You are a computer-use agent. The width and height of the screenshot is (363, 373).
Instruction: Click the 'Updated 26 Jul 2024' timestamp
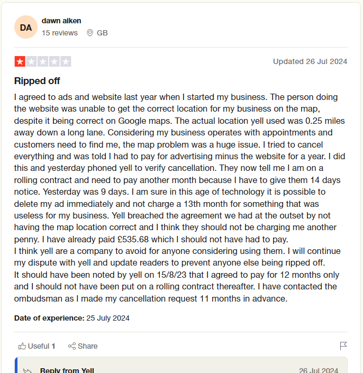coord(310,61)
